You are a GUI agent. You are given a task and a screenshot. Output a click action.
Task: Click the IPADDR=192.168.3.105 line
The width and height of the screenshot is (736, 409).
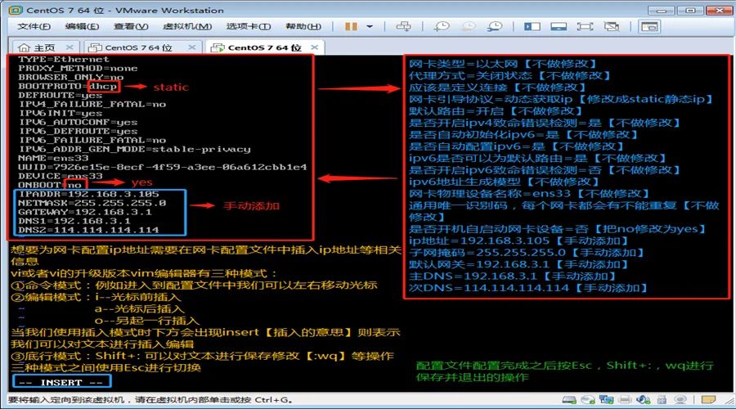pyautogui.click(x=88, y=194)
